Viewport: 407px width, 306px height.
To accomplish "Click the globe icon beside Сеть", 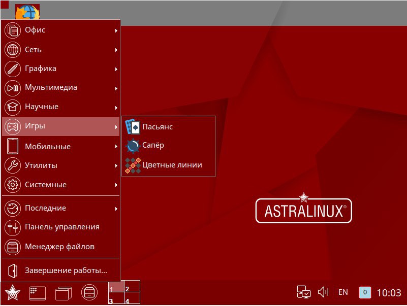I will pyautogui.click(x=13, y=50).
